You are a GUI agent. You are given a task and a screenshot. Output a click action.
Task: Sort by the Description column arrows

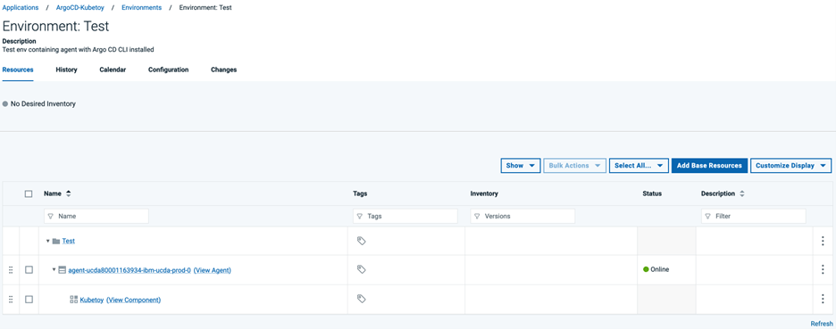(x=741, y=193)
